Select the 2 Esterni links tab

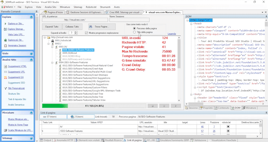point(81,117)
